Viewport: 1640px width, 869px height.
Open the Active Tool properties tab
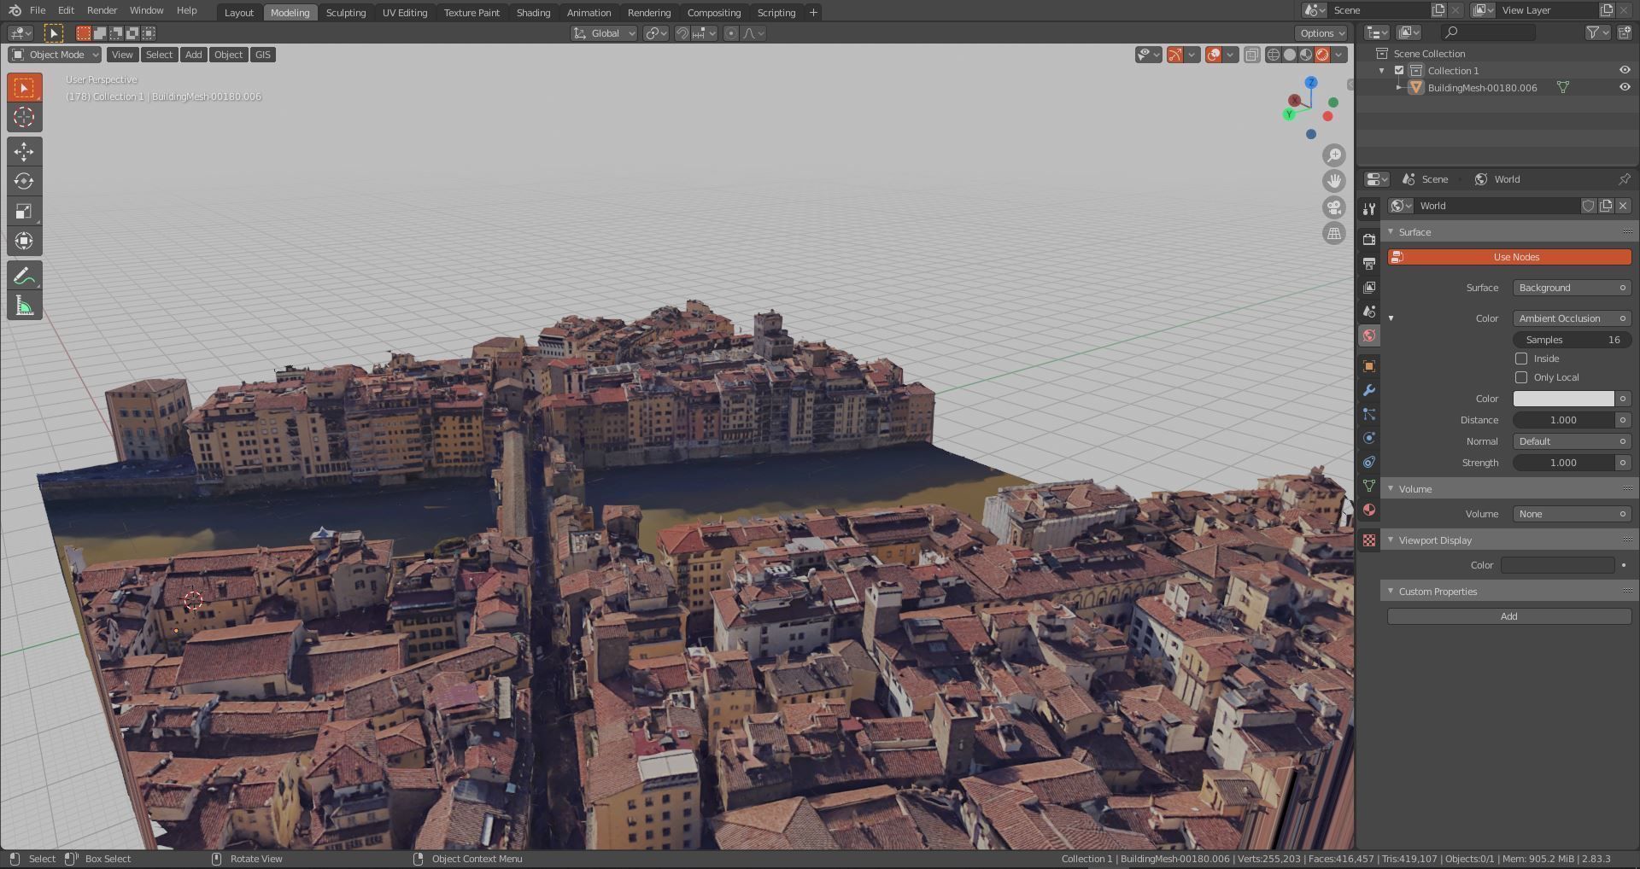(x=1369, y=209)
